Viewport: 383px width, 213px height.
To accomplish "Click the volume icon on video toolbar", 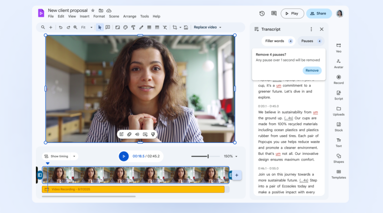I will click(x=137, y=134).
